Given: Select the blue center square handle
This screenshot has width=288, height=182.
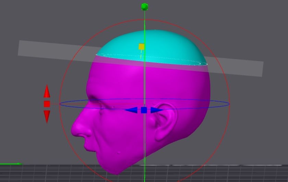Looking at the screenshot, I should pyautogui.click(x=144, y=110).
